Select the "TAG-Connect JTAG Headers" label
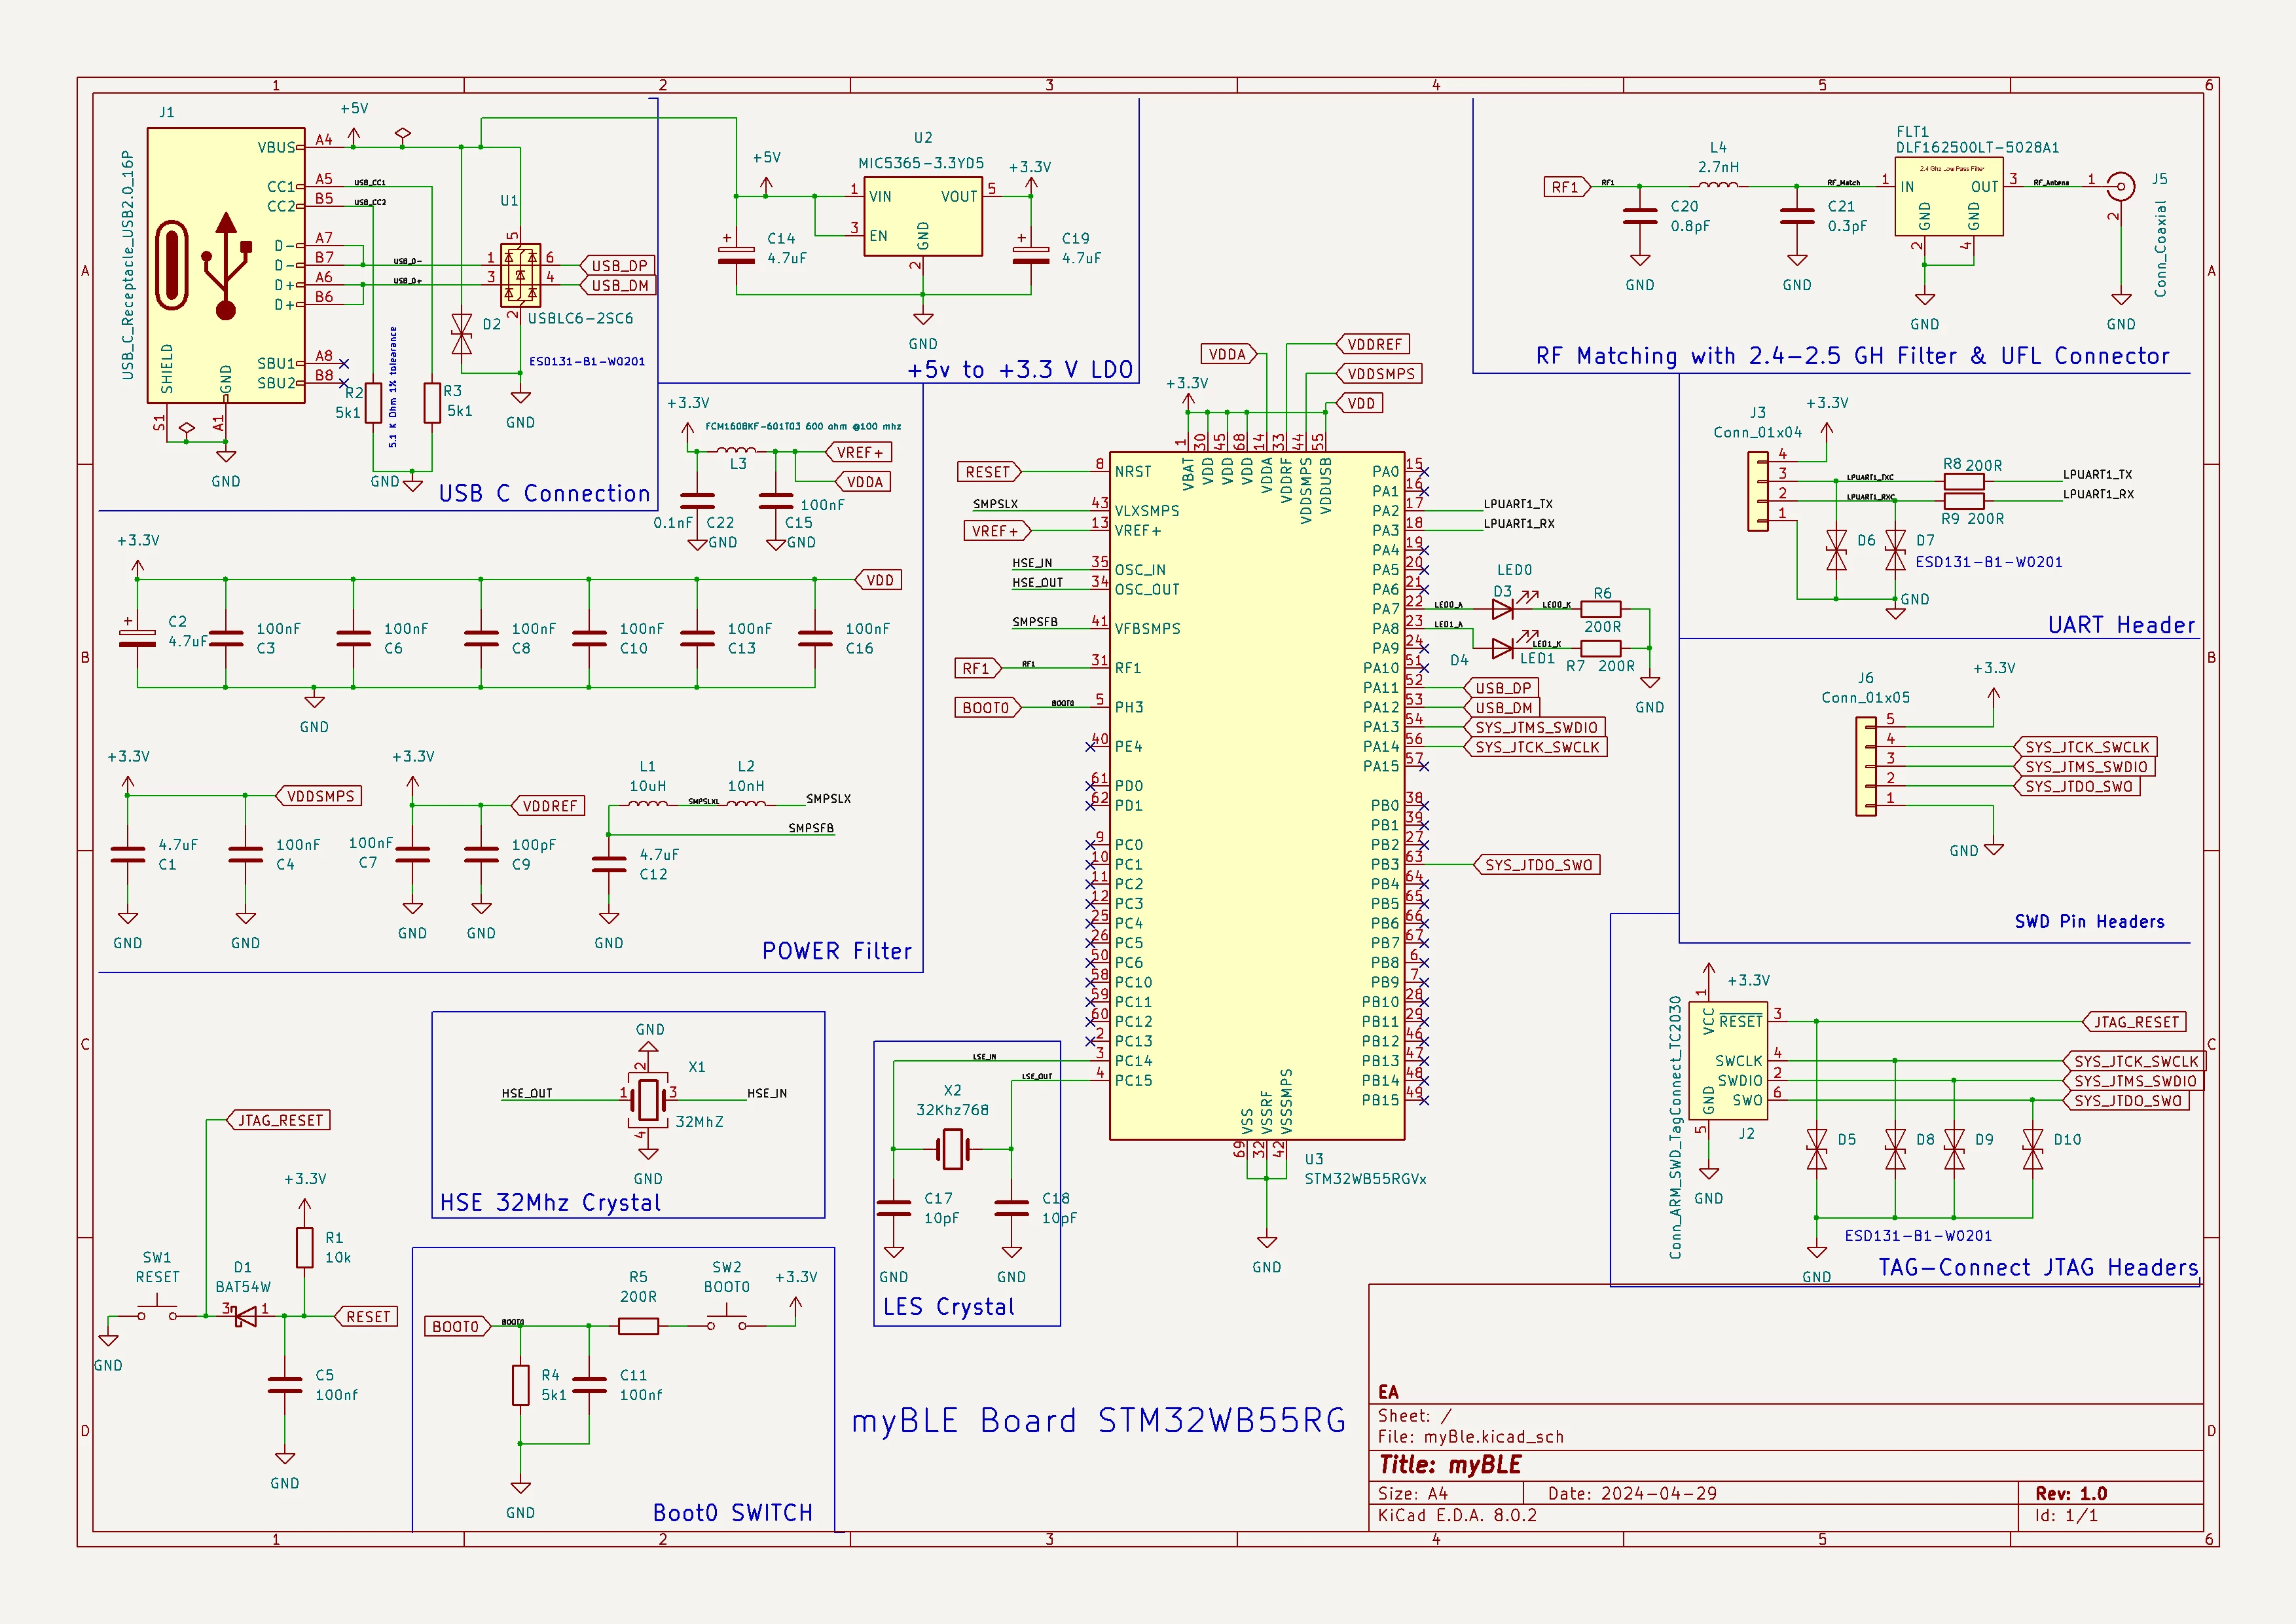Viewport: 2296px width, 1624px height. tap(2038, 1268)
